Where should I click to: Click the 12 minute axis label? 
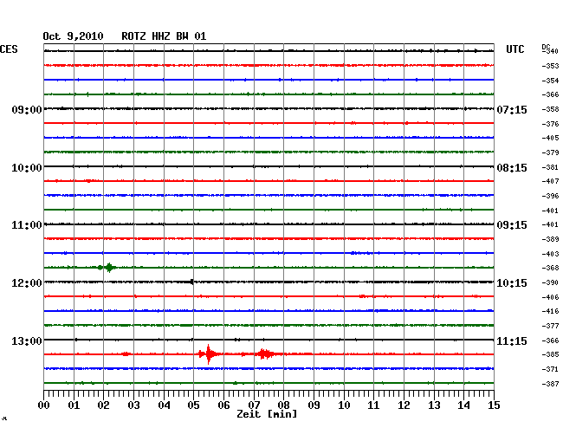[x=404, y=405]
